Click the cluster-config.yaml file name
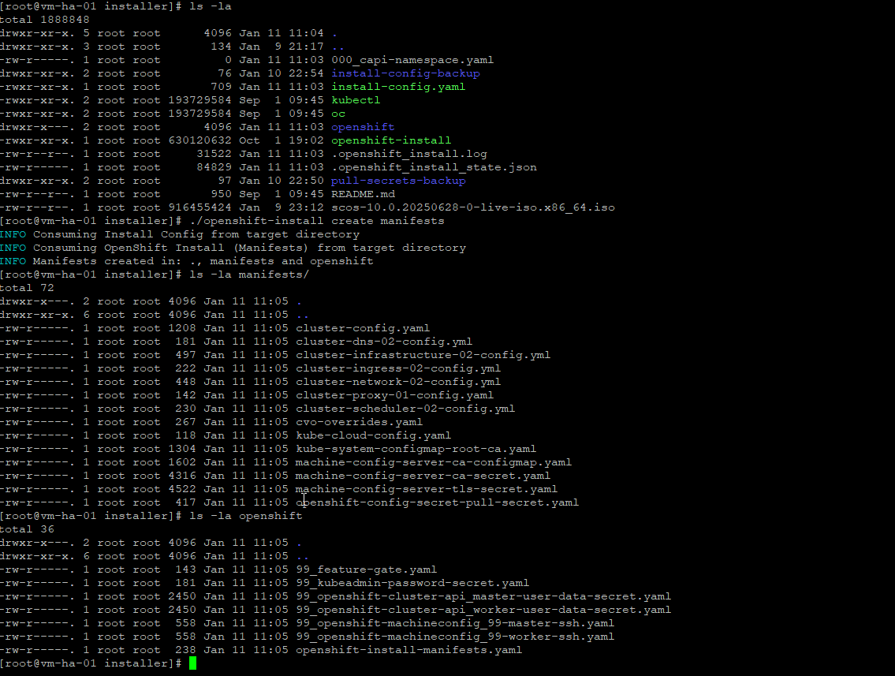The height and width of the screenshot is (676, 895). tap(363, 328)
